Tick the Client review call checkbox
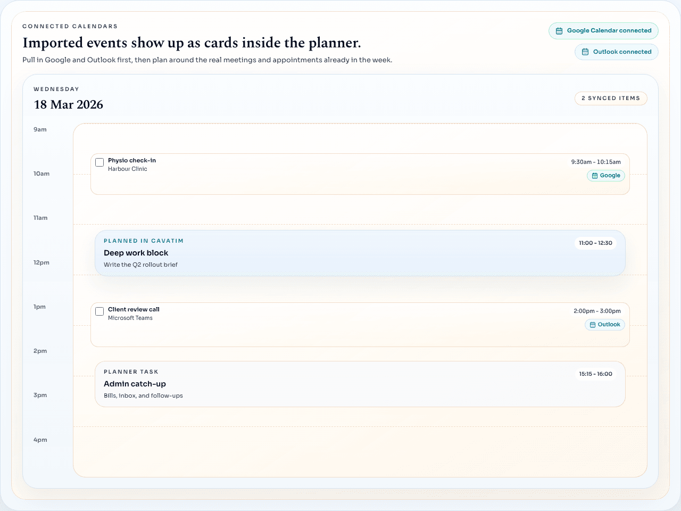 click(x=99, y=311)
